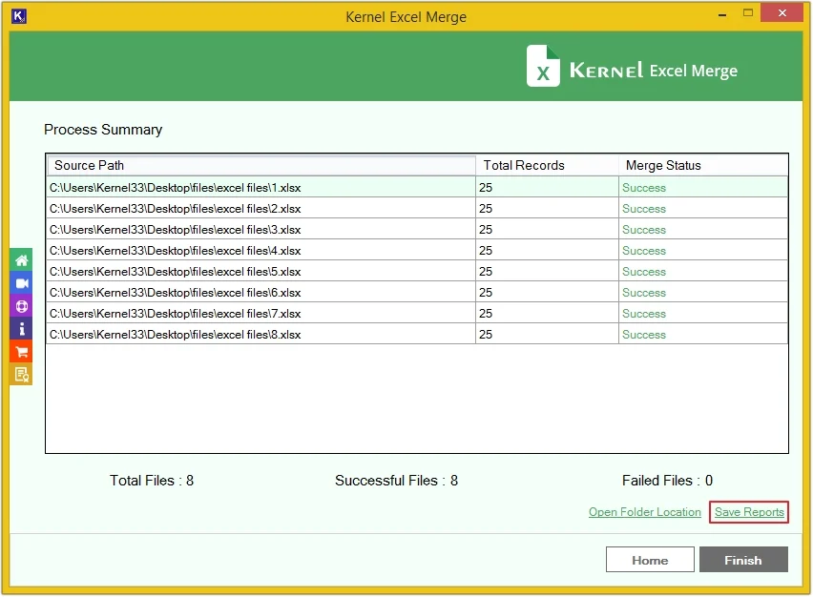Select the Source Path column header
The image size is (813, 597).
(x=261, y=165)
